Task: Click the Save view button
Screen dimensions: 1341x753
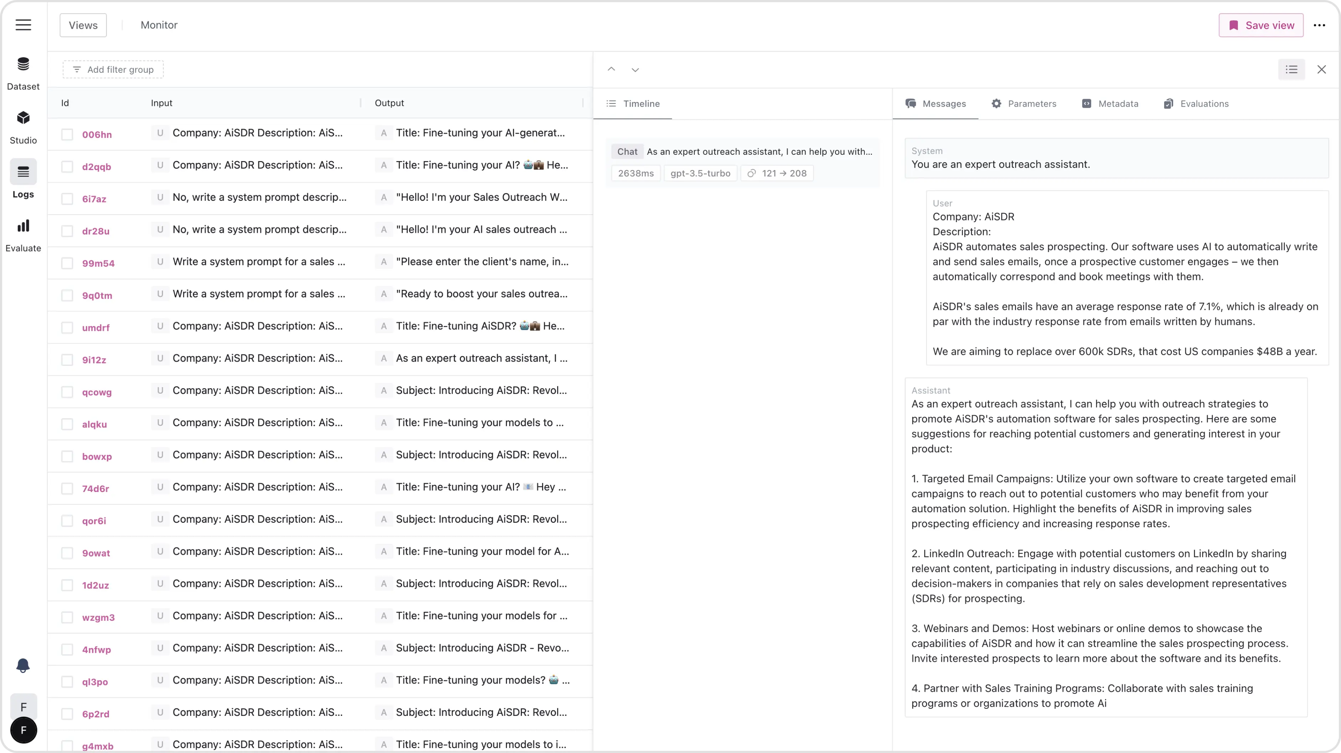Action: [1260, 25]
